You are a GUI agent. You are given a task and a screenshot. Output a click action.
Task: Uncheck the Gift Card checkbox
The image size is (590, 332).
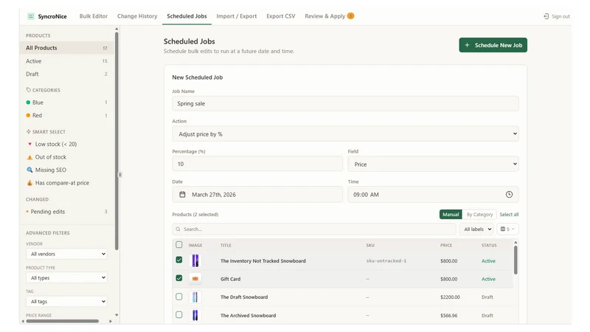pos(179,278)
